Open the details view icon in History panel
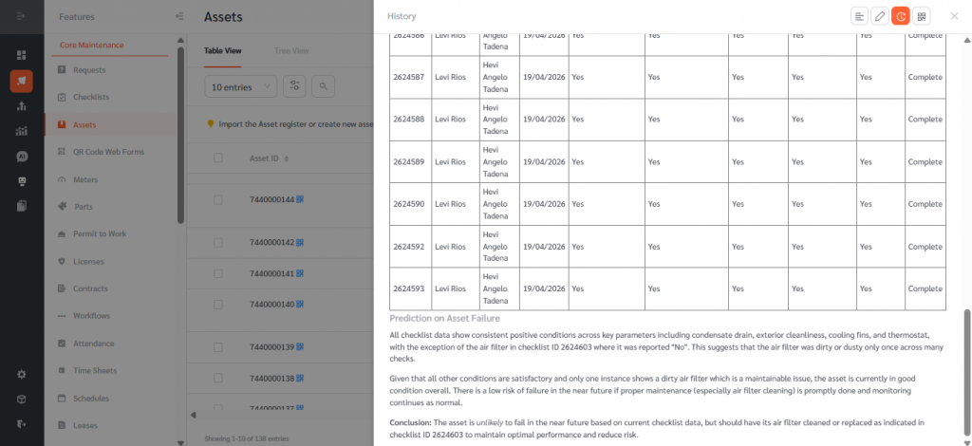 tap(859, 16)
